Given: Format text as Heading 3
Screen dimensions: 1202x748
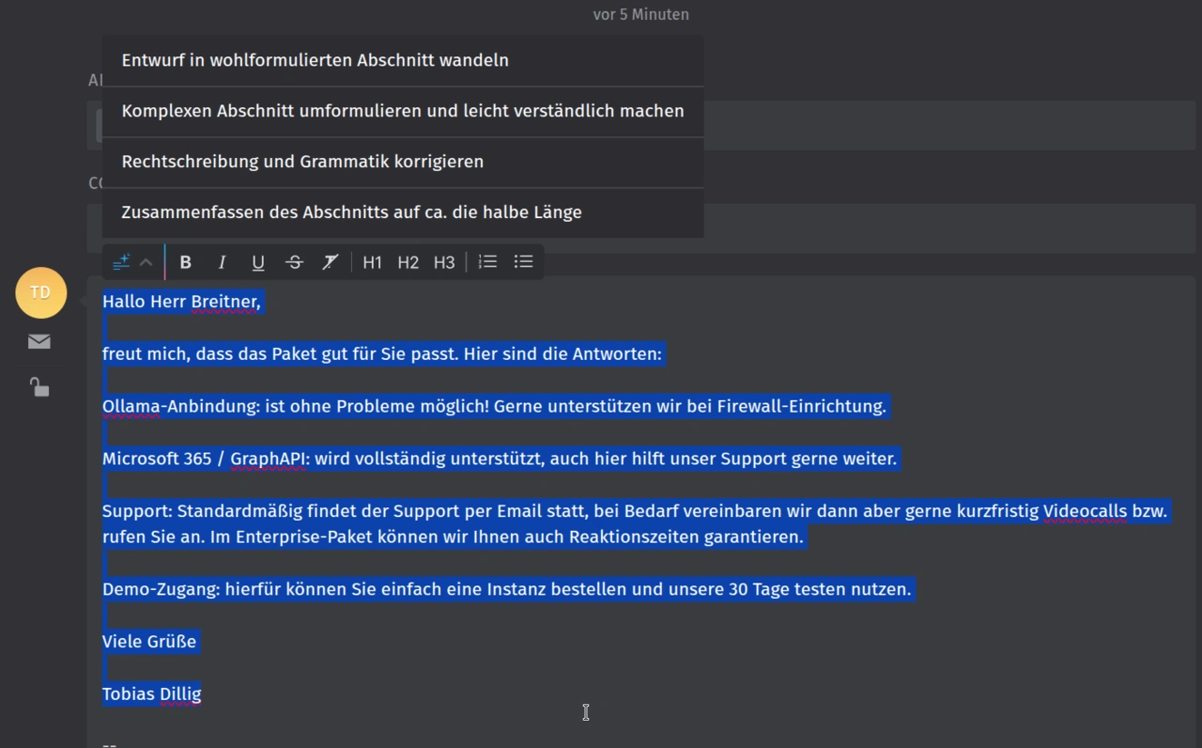Looking at the screenshot, I should [443, 262].
